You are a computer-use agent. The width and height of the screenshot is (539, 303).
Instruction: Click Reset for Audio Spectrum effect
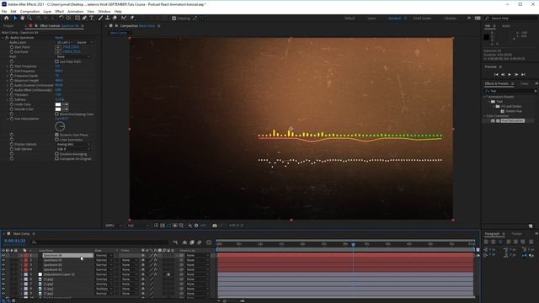coord(59,37)
